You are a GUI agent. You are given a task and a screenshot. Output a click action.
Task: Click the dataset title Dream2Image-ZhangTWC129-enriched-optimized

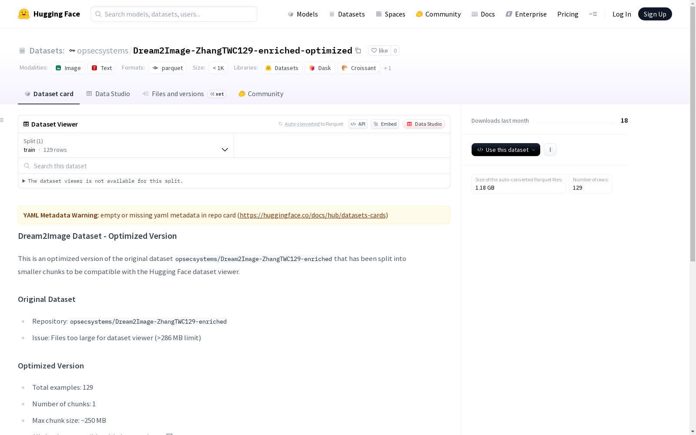pyautogui.click(x=243, y=50)
